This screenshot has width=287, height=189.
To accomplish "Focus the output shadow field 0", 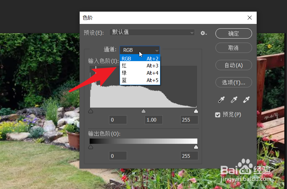I will (118, 156).
